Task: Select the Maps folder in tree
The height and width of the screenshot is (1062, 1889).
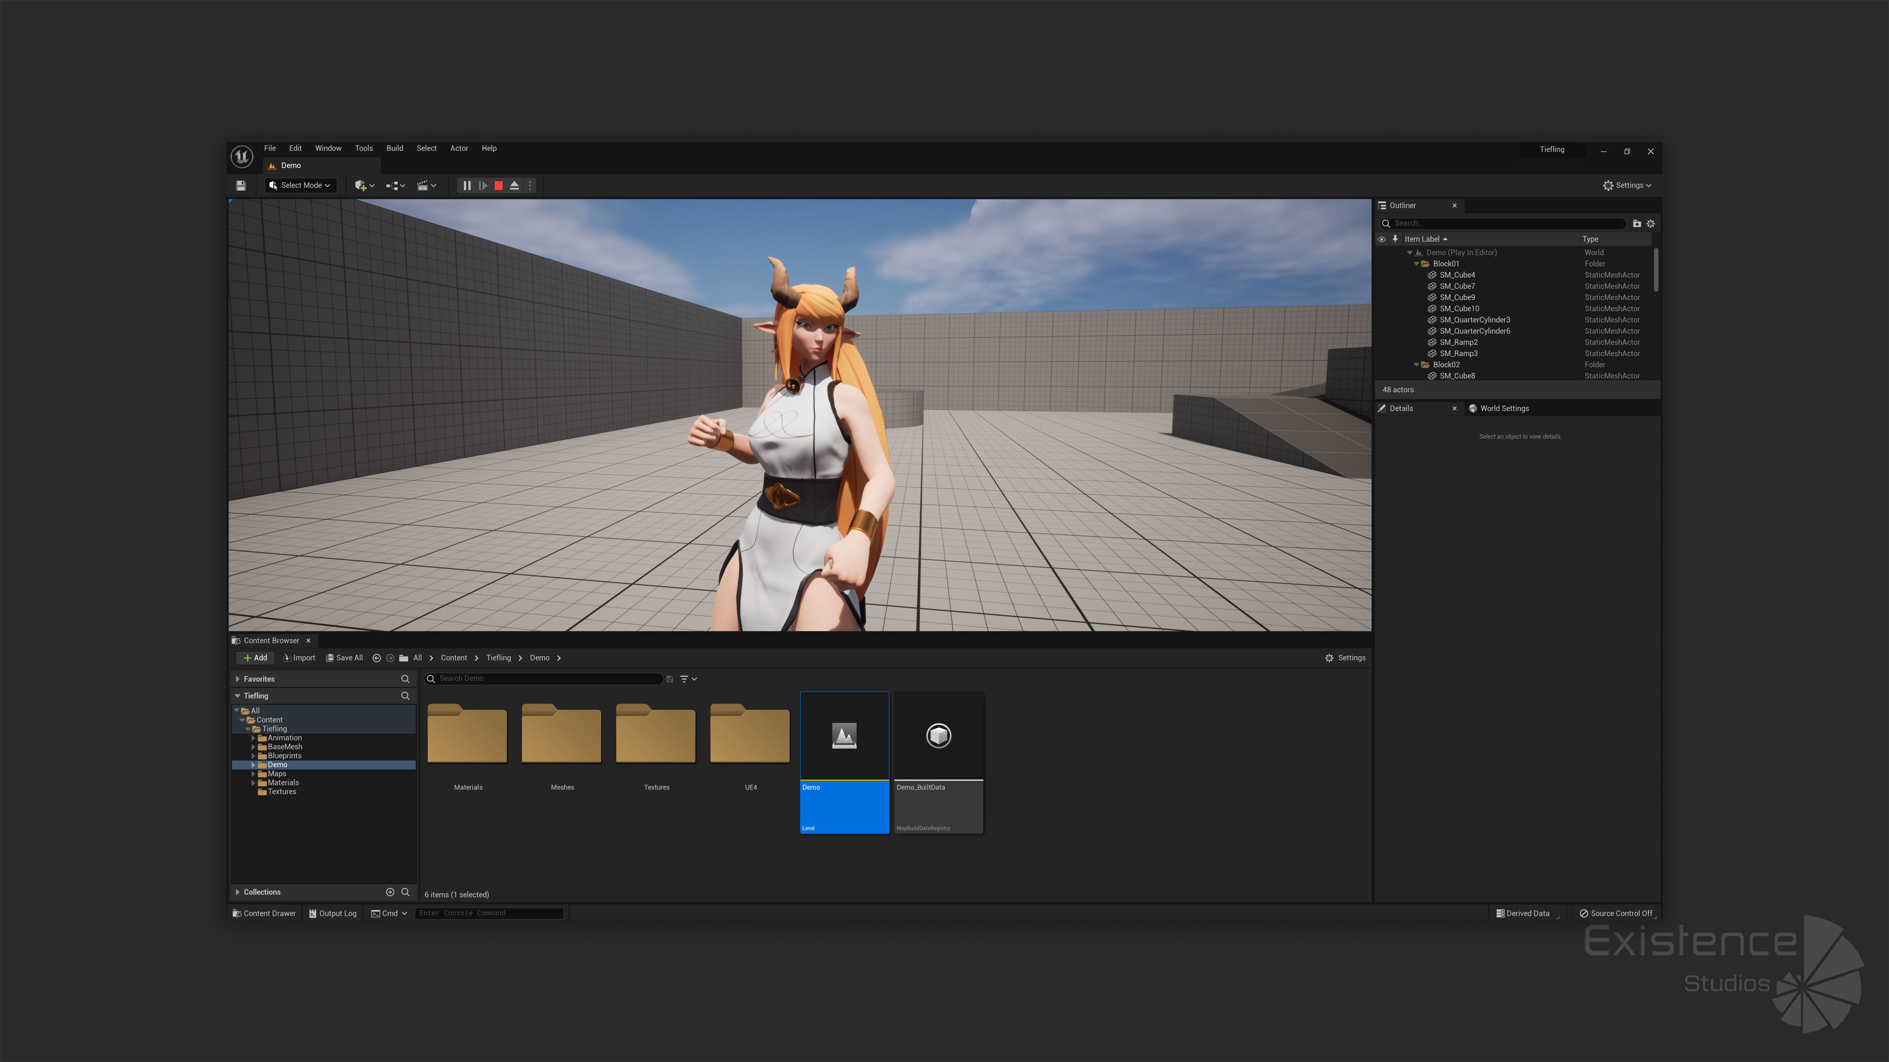Action: [277, 774]
